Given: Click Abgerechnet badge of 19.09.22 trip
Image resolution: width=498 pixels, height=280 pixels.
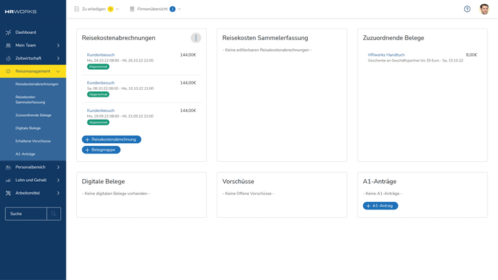Looking at the screenshot, I should click(x=98, y=122).
